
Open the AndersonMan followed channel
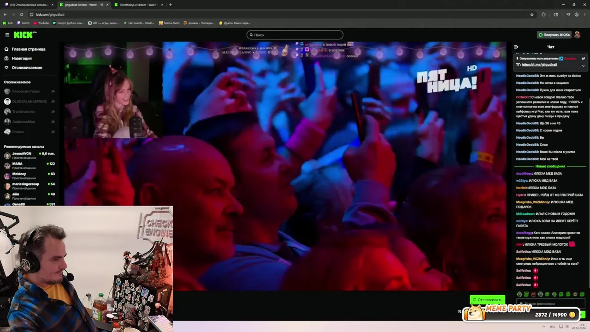click(29, 122)
